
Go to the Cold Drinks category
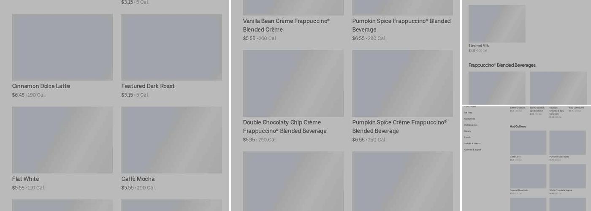click(x=469, y=119)
